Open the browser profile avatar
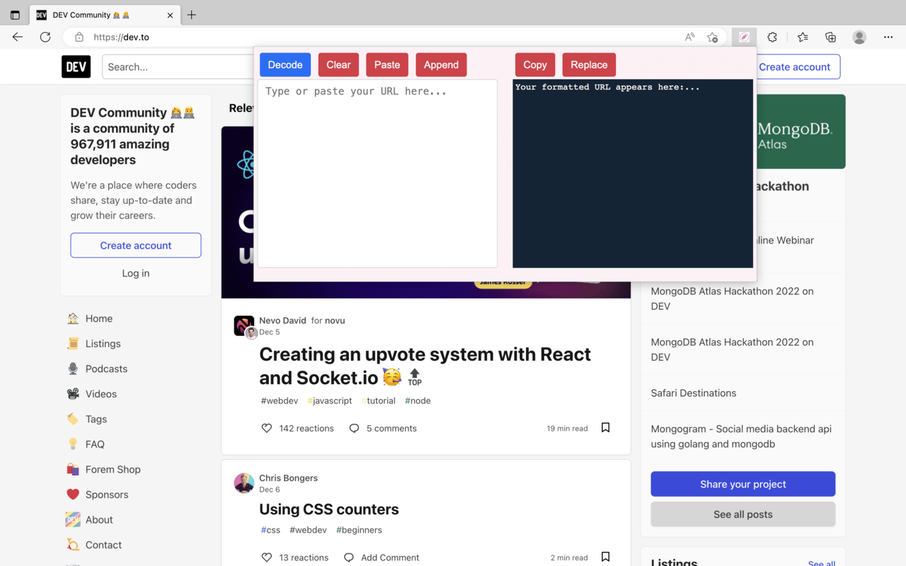Screen dimensions: 906x566 point(859,37)
